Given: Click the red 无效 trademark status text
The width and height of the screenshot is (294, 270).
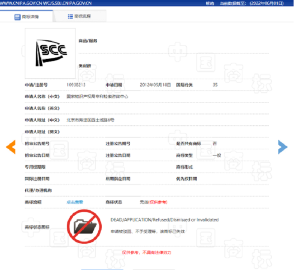Looking at the screenshot, I should pyautogui.click(x=144, y=202).
